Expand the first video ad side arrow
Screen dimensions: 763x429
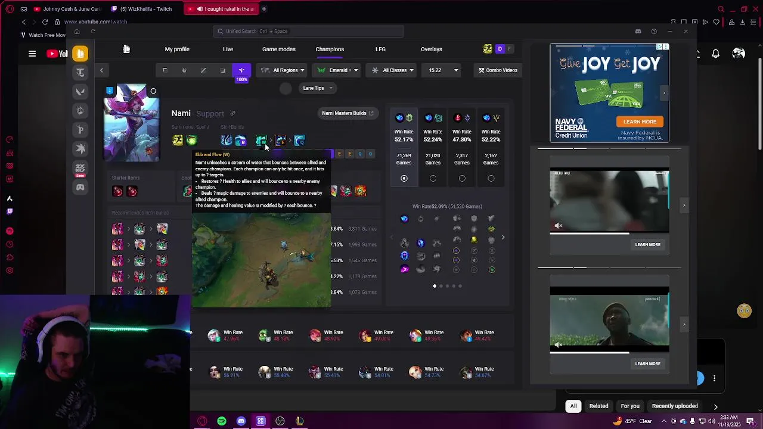pos(684,206)
